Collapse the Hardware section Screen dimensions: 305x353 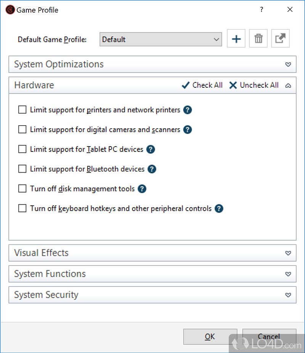click(288, 85)
